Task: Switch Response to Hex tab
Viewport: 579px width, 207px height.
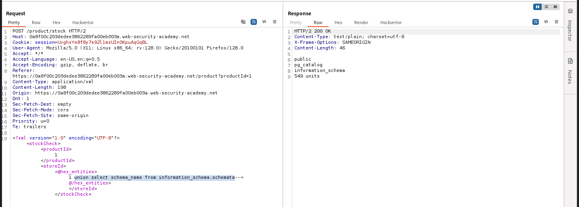Action: [x=338, y=23]
